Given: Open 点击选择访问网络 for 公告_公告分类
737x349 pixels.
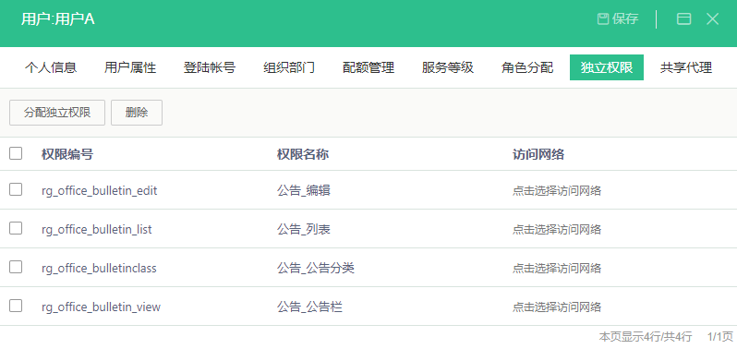Looking at the screenshot, I should pyautogui.click(x=557, y=268).
